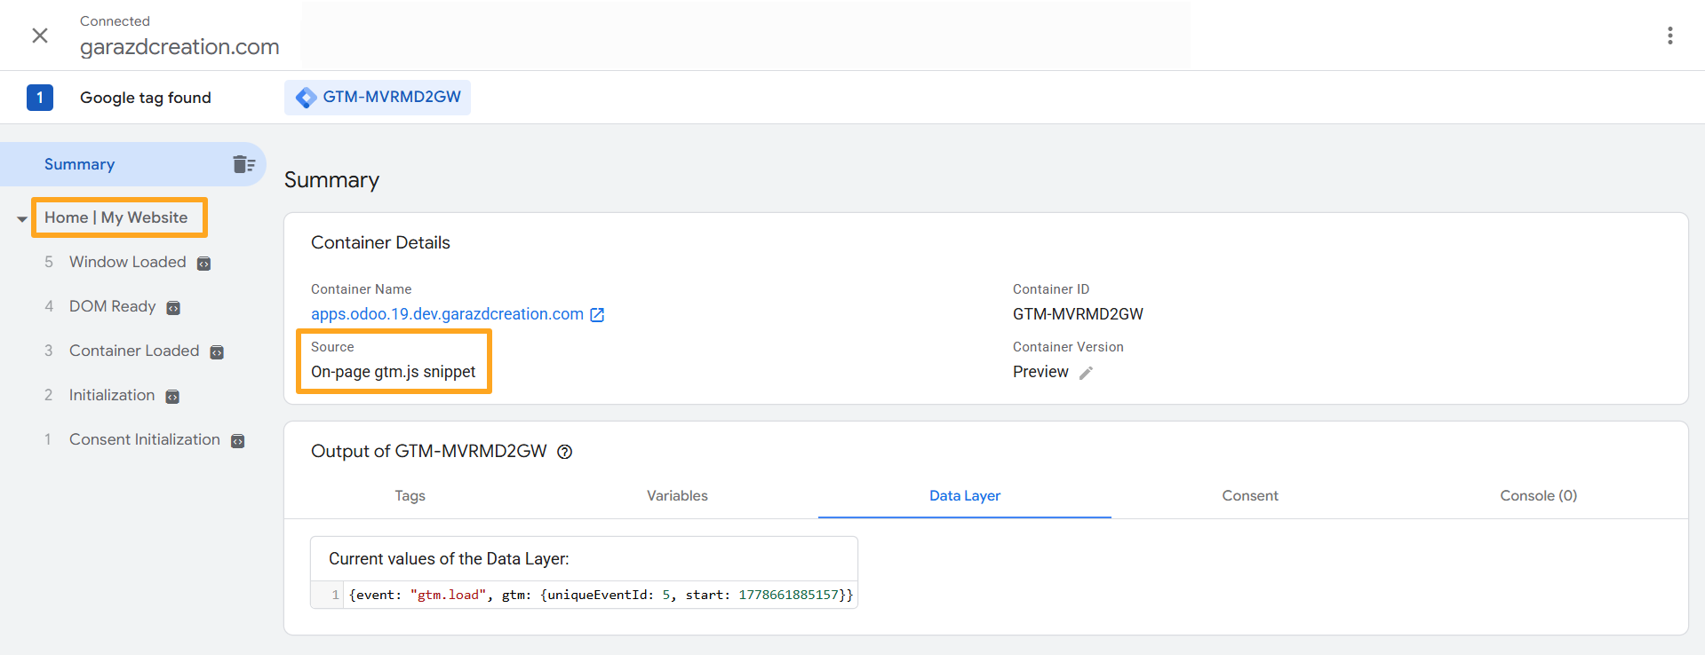The width and height of the screenshot is (1705, 655).
Task: Click the blue number 1 tag badge
Action: [x=40, y=98]
